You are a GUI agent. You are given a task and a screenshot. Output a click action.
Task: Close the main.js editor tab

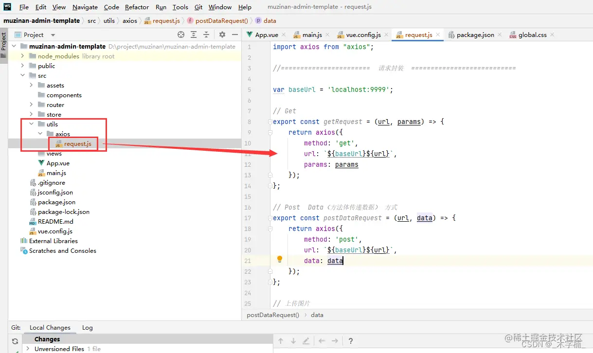(327, 35)
